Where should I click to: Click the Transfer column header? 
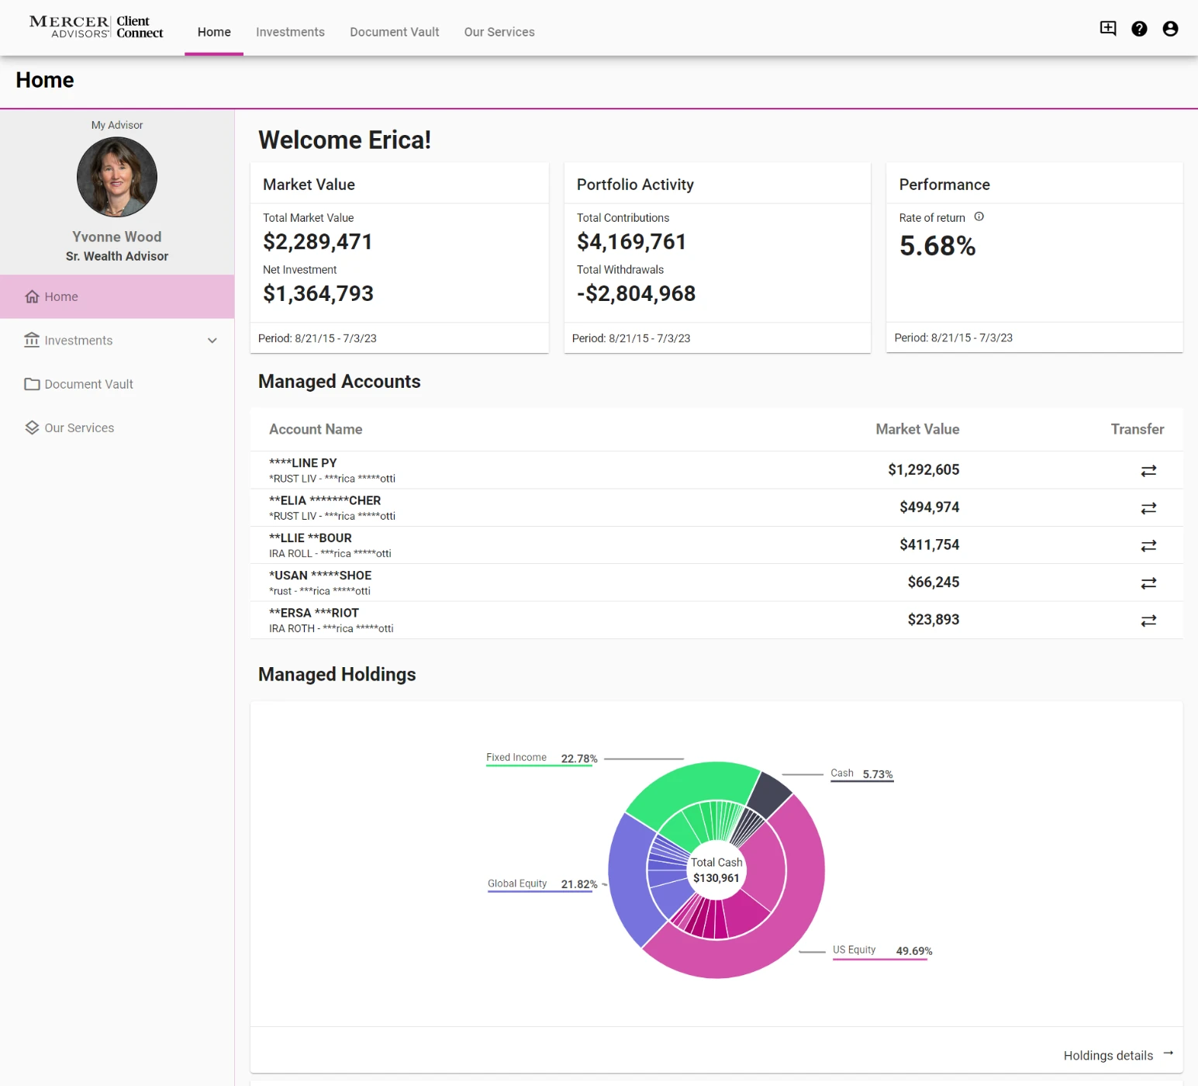point(1138,429)
